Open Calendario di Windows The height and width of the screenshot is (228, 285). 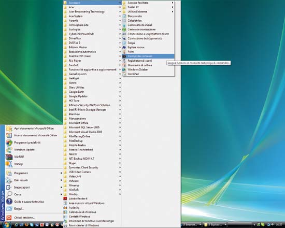tap(92, 212)
